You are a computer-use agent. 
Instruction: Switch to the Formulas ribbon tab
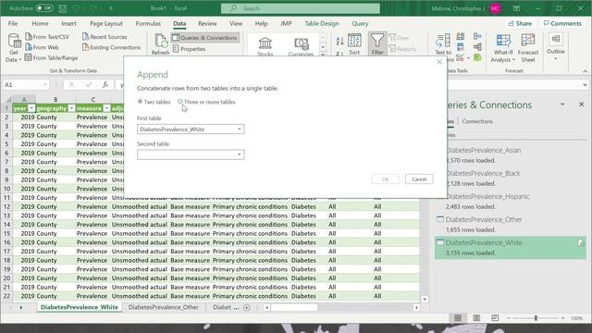pyautogui.click(x=148, y=23)
